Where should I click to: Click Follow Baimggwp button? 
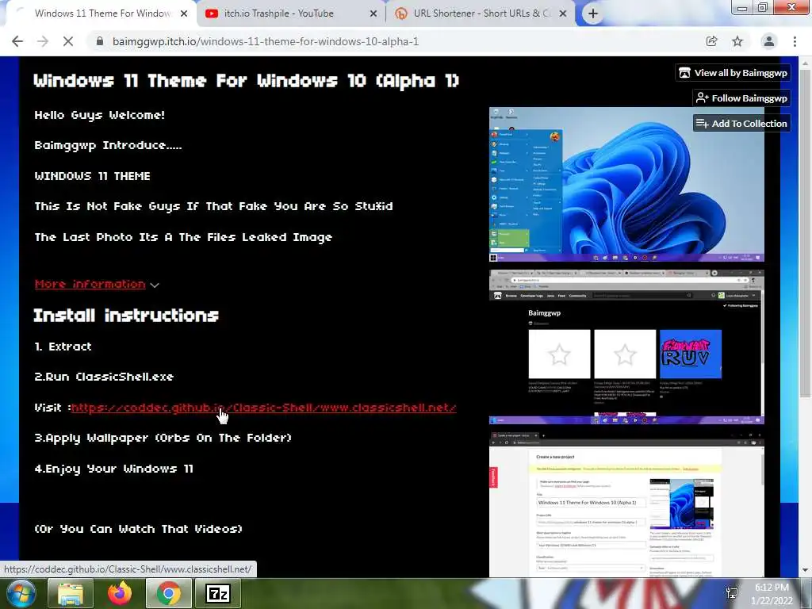(741, 98)
